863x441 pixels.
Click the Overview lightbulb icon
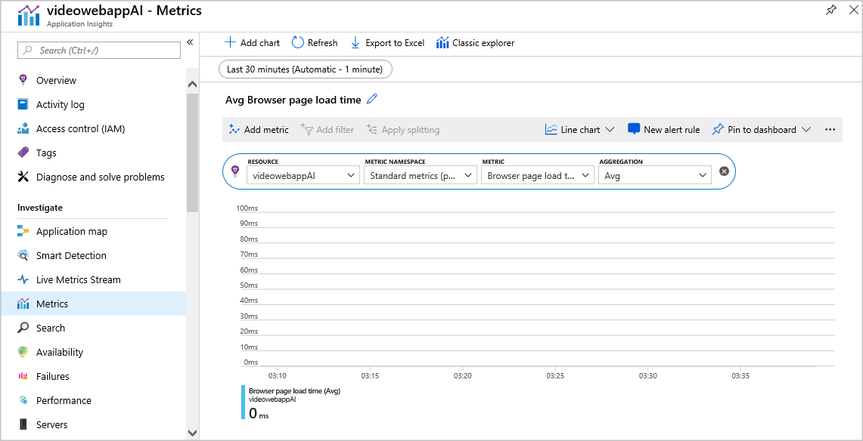coord(23,80)
